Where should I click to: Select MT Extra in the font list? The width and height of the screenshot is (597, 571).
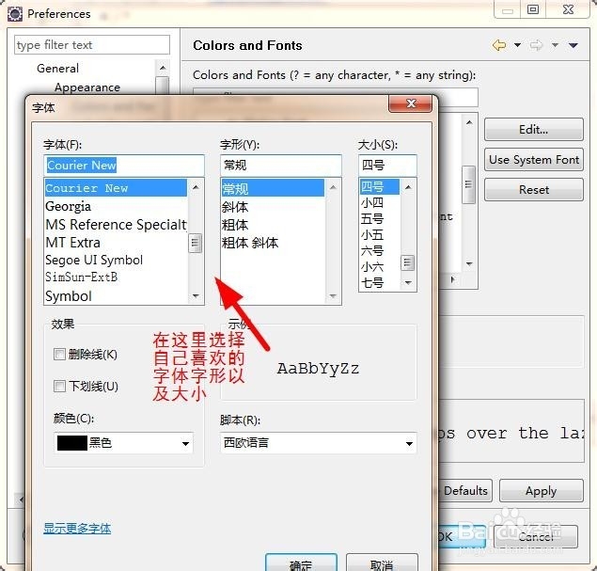116,243
